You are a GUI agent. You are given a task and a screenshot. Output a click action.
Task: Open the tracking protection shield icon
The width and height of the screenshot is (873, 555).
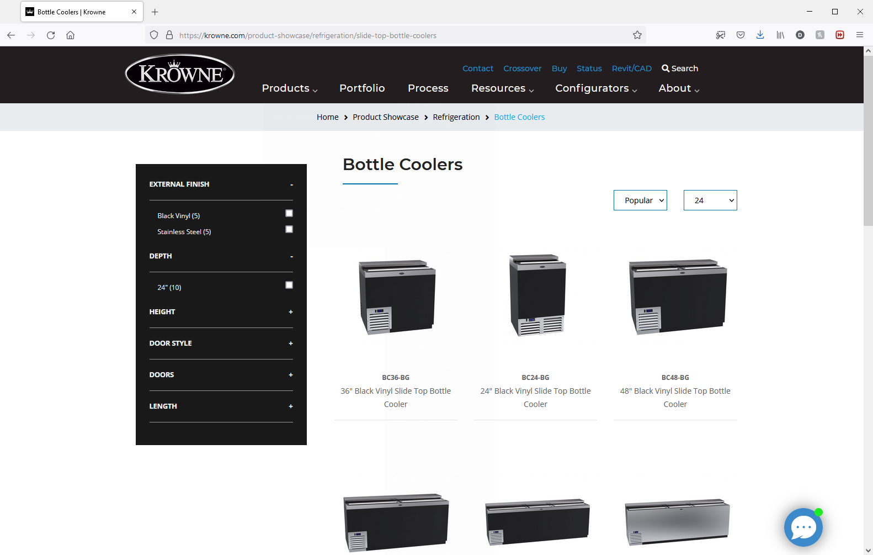154,35
